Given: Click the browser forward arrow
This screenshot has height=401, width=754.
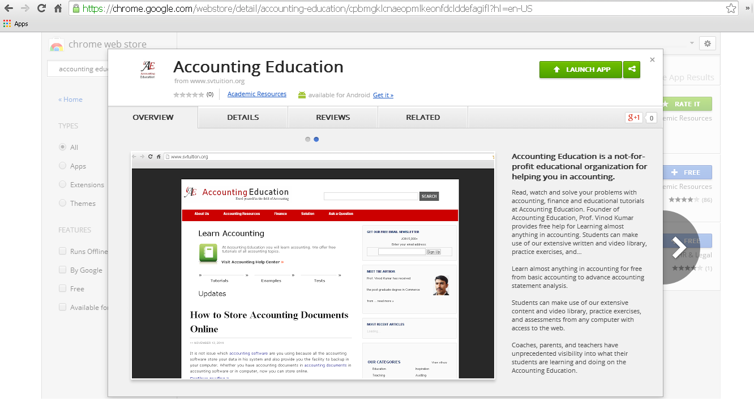Looking at the screenshot, I should (25, 8).
